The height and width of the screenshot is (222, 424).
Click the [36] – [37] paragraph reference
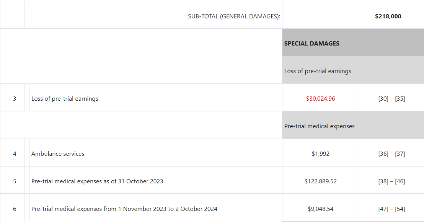391,154
